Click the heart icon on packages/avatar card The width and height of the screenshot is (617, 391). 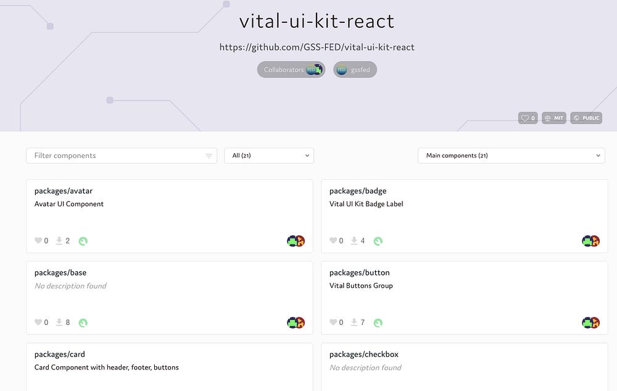(38, 240)
